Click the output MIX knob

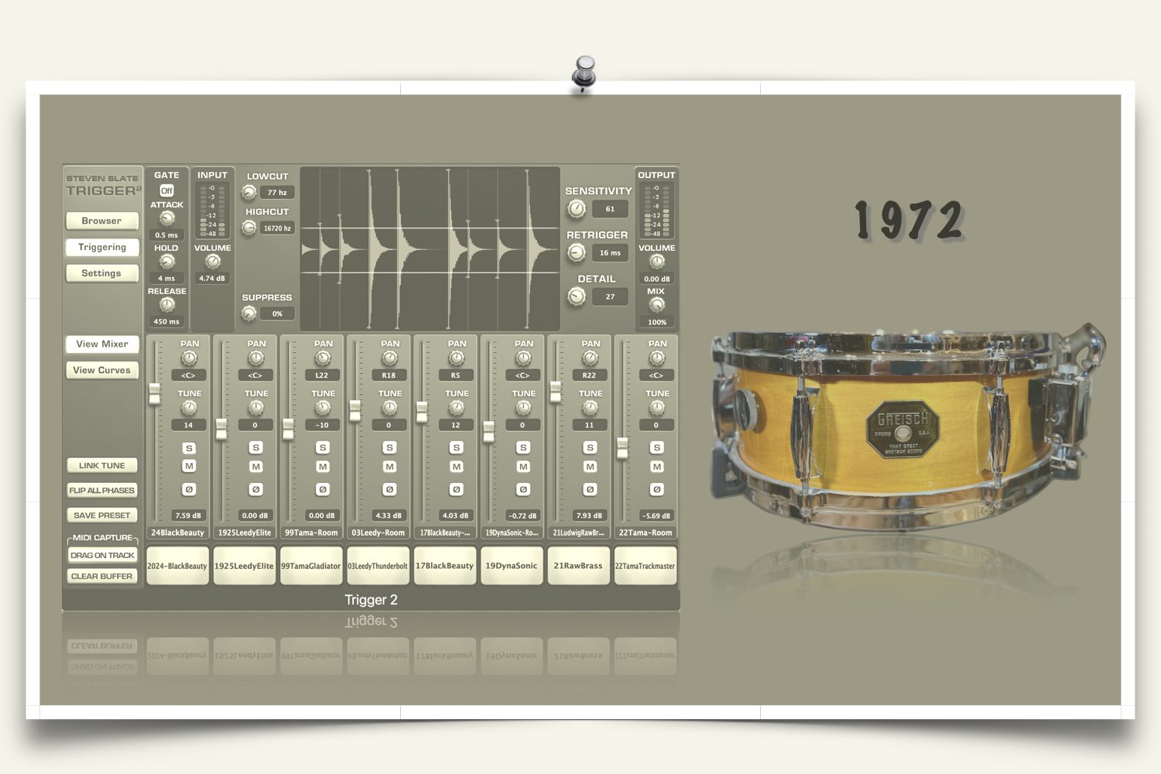pyautogui.click(x=656, y=306)
